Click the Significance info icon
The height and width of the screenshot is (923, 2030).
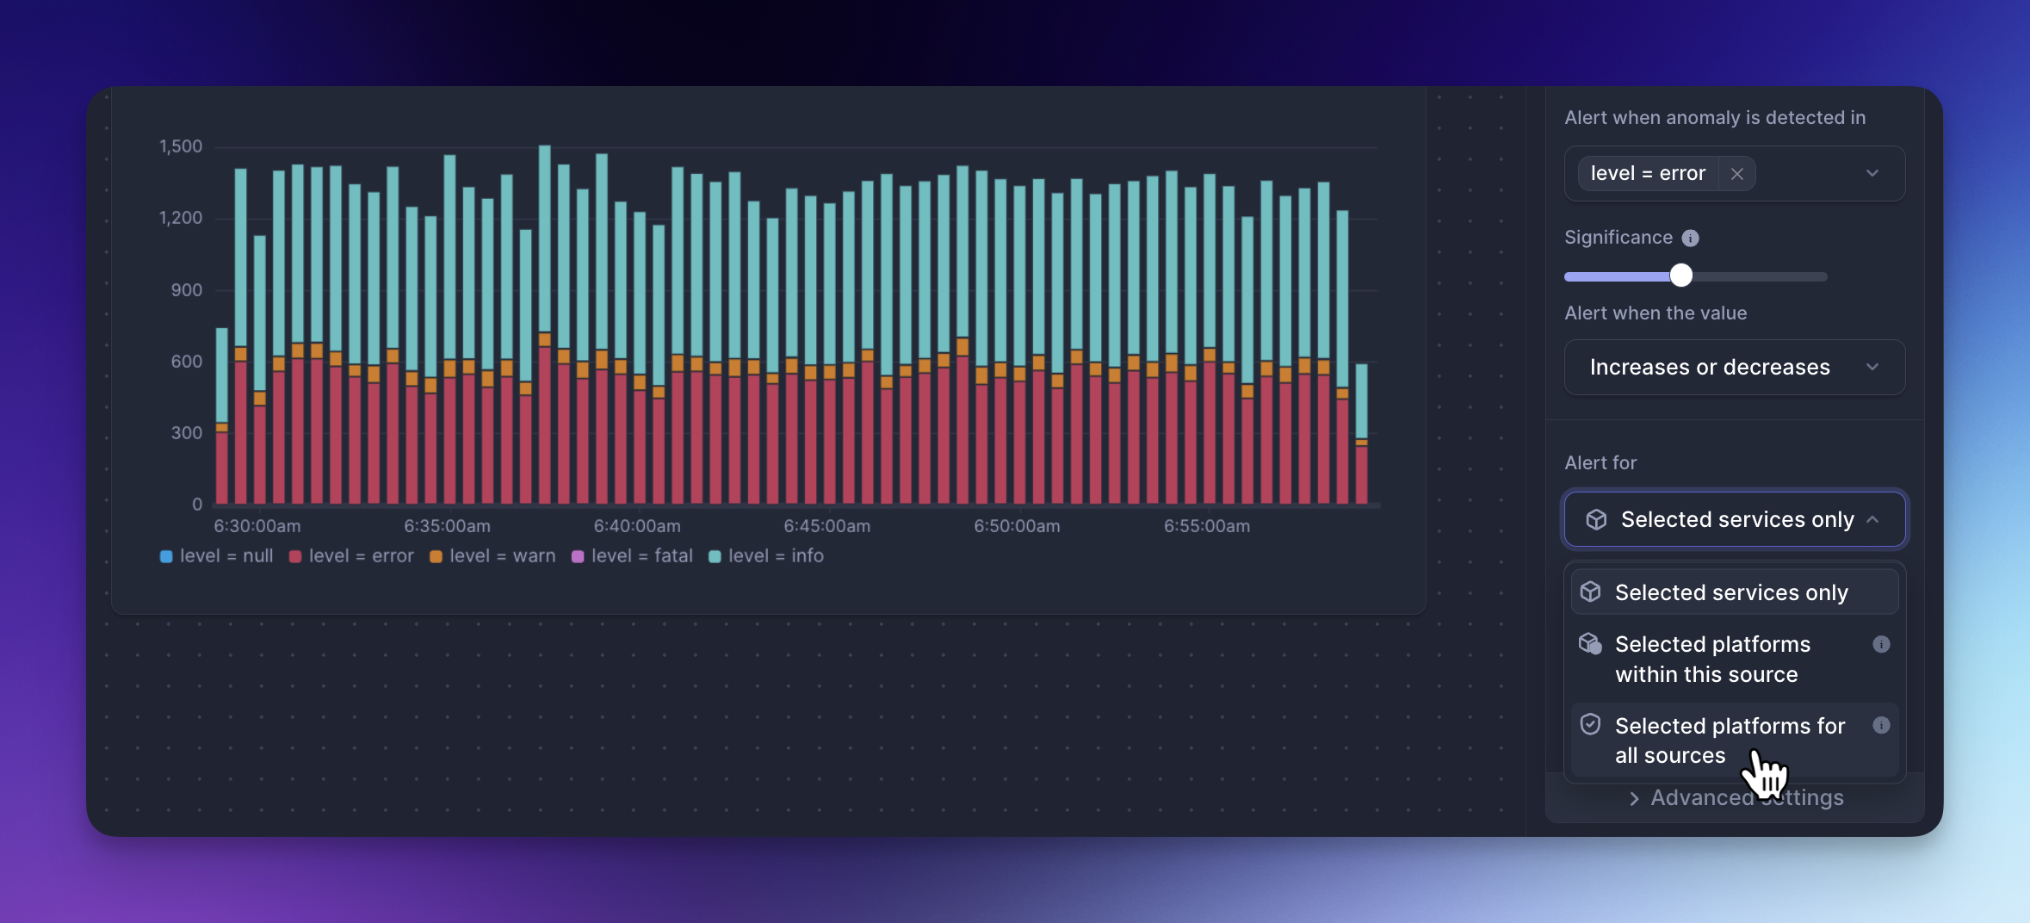(1691, 238)
